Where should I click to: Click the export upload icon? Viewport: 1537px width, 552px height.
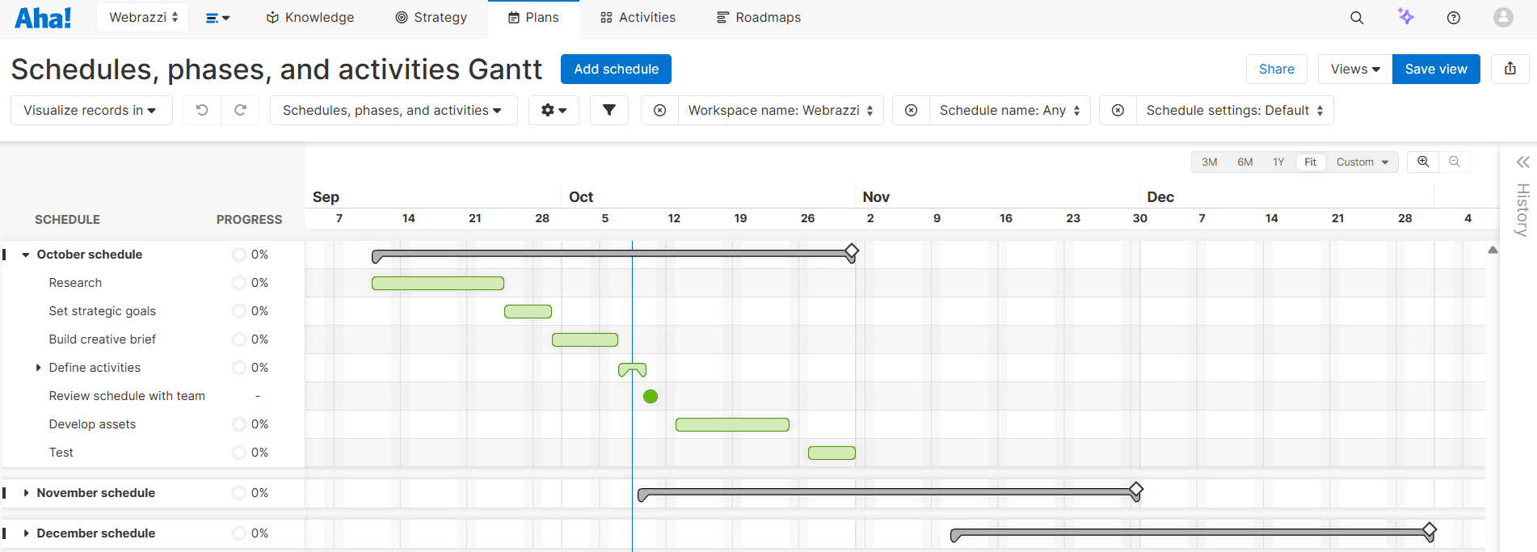(x=1510, y=69)
